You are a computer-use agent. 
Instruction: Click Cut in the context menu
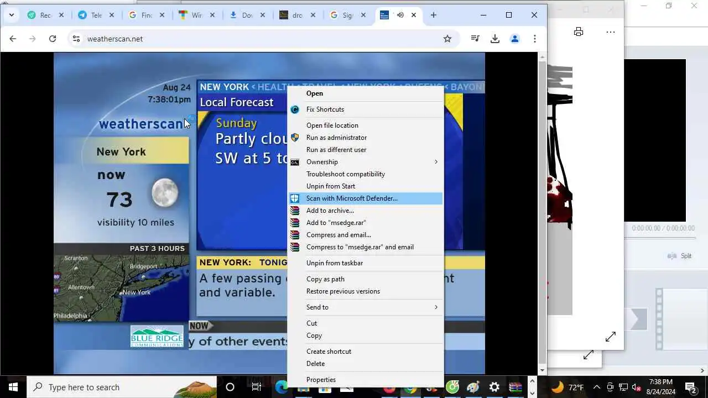312,323
